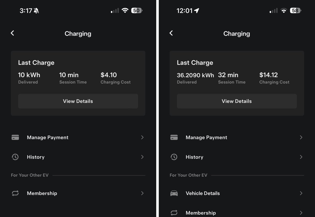Select History label on the right screen
Image resolution: width=315 pixels, height=217 pixels.
(x=195, y=157)
